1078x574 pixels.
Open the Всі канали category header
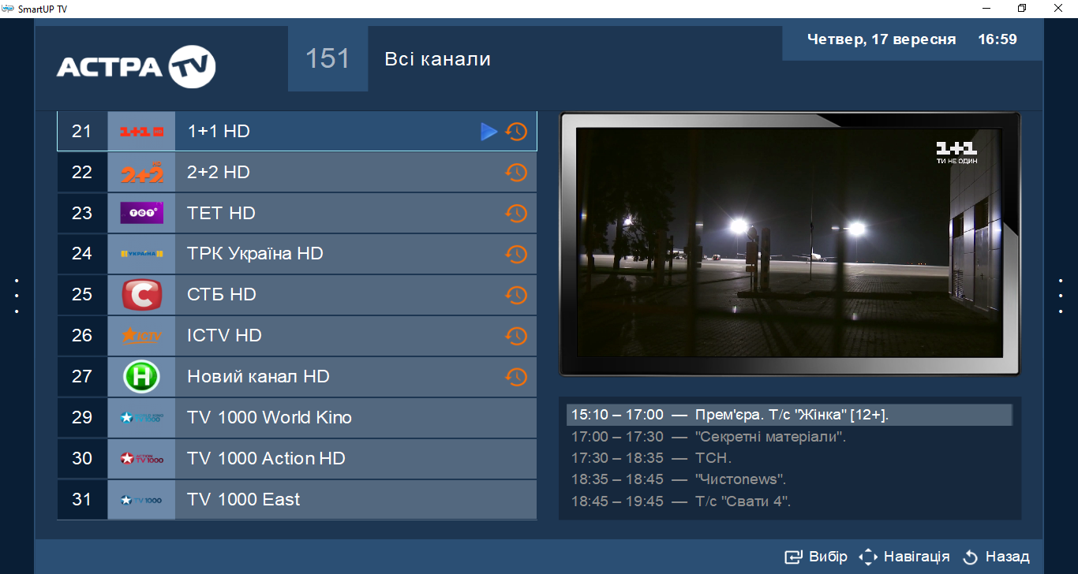click(437, 59)
